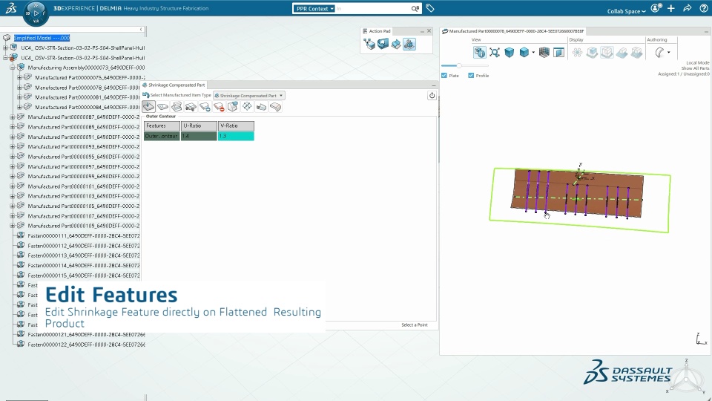Click the Fit All In view icon
712x401 pixels.
coord(495,53)
